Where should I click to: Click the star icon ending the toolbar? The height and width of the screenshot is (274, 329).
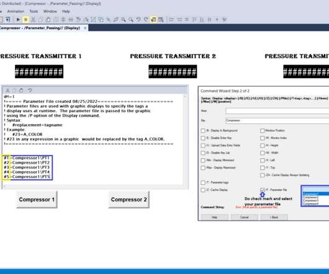point(224,19)
